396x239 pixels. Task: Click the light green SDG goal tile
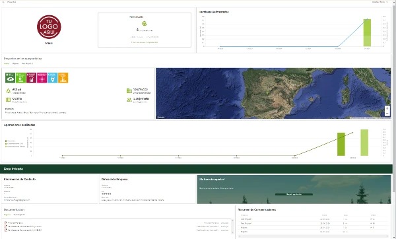click(x=20, y=78)
